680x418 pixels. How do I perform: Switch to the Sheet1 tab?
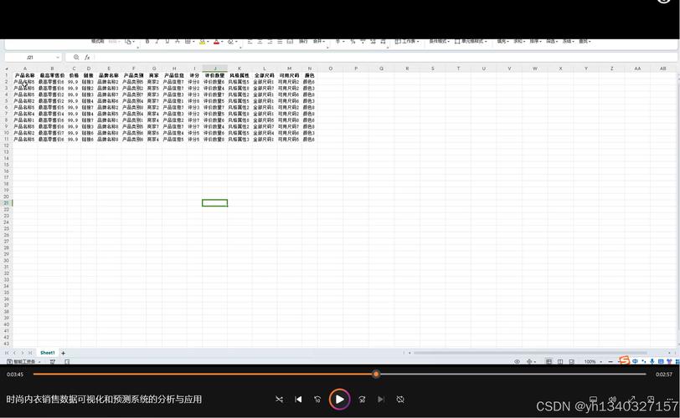[x=47, y=353]
